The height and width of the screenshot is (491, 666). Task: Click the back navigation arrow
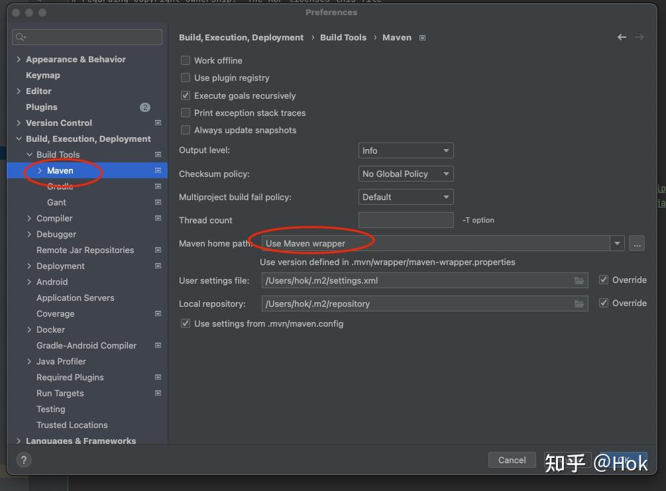coord(622,37)
